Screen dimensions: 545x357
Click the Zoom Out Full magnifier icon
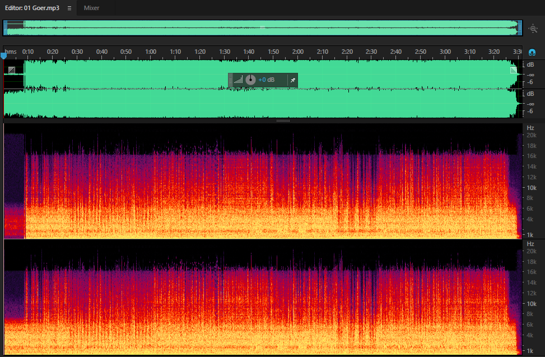click(533, 29)
